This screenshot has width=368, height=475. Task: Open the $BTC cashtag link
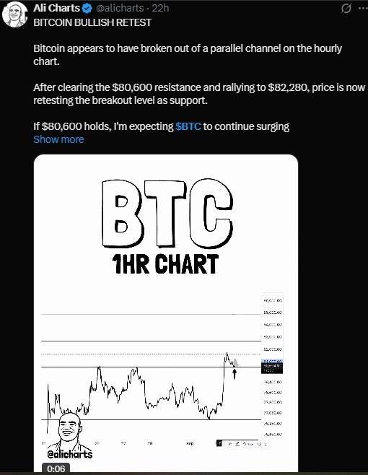(188, 126)
